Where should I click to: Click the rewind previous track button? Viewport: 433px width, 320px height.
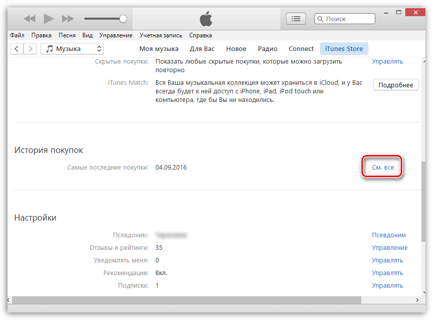pos(30,19)
